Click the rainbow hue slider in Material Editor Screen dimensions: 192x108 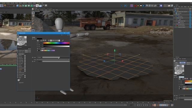tap(56, 43)
